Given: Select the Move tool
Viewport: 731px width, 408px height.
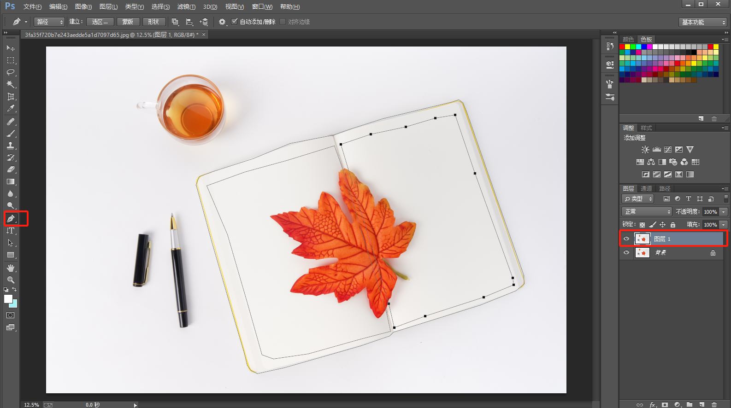Looking at the screenshot, I should tap(11, 48).
